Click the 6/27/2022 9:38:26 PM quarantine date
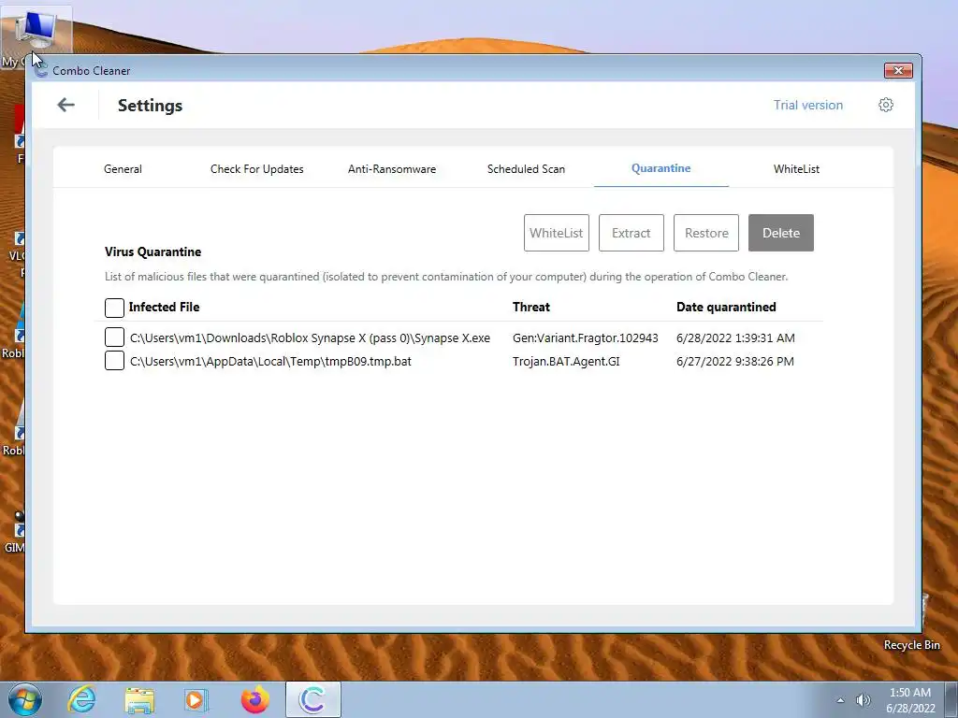 tap(735, 361)
